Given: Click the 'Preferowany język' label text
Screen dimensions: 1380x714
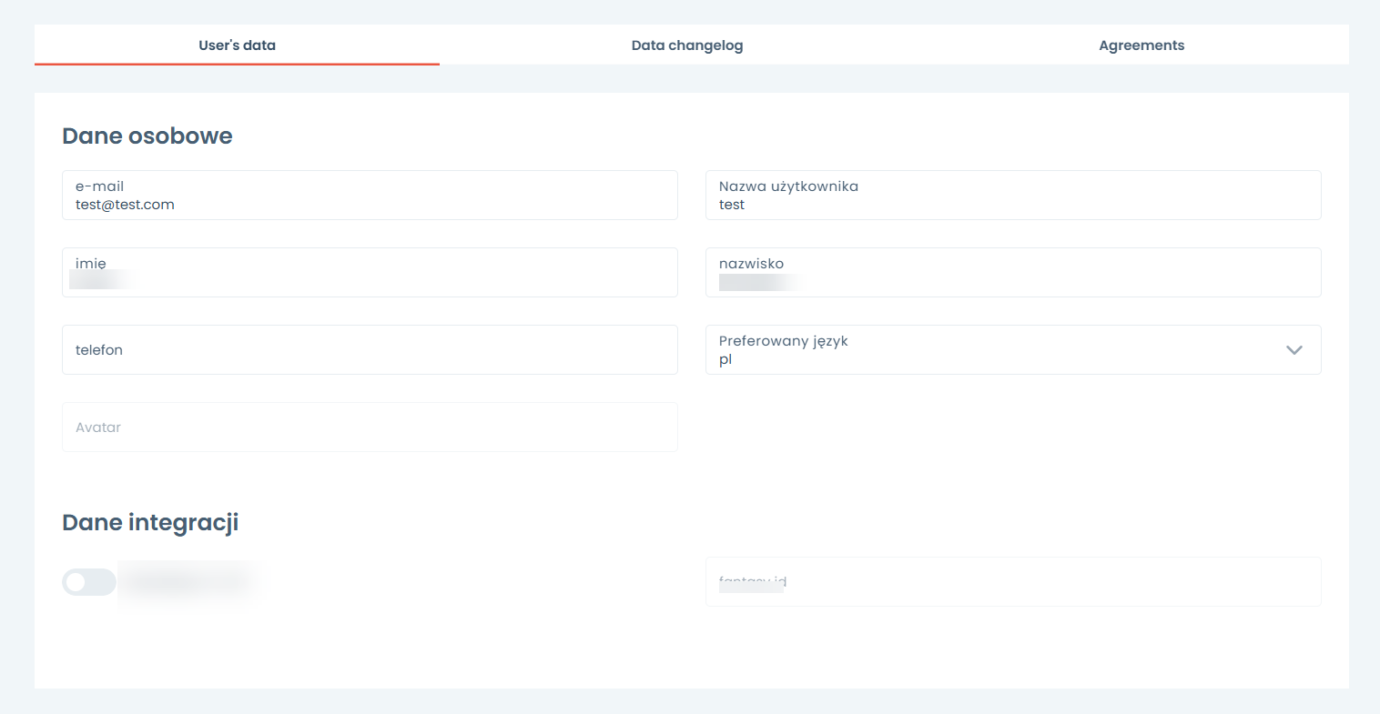Looking at the screenshot, I should (783, 341).
